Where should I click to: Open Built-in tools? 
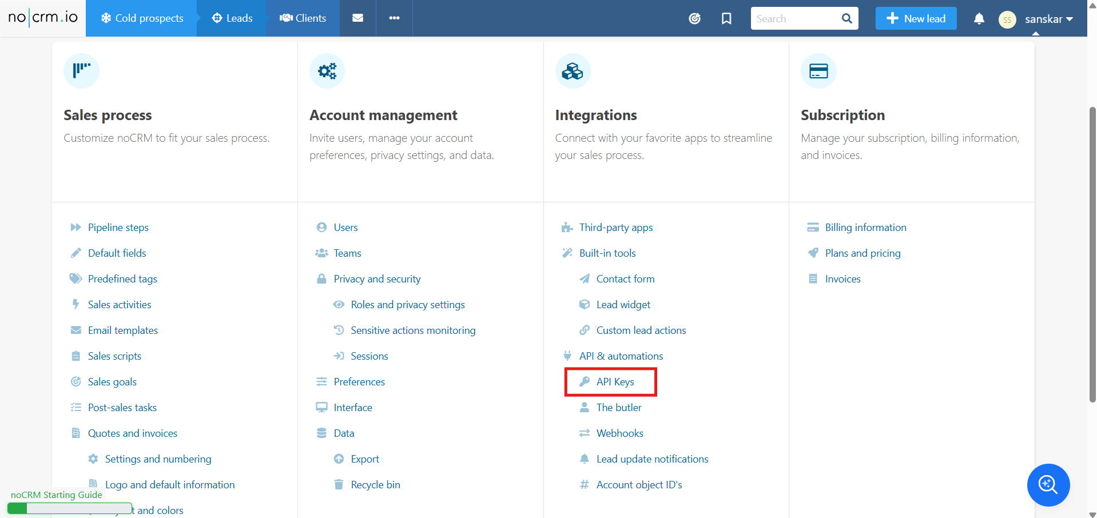(x=607, y=253)
